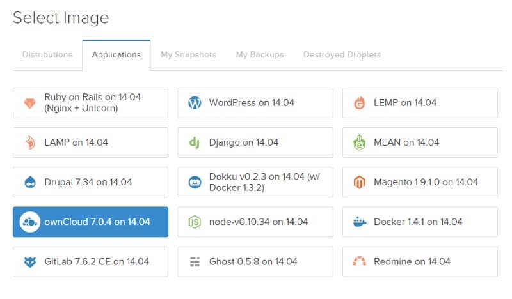Choose Magento 1.9.1.0 on 14.04 text

(426, 182)
